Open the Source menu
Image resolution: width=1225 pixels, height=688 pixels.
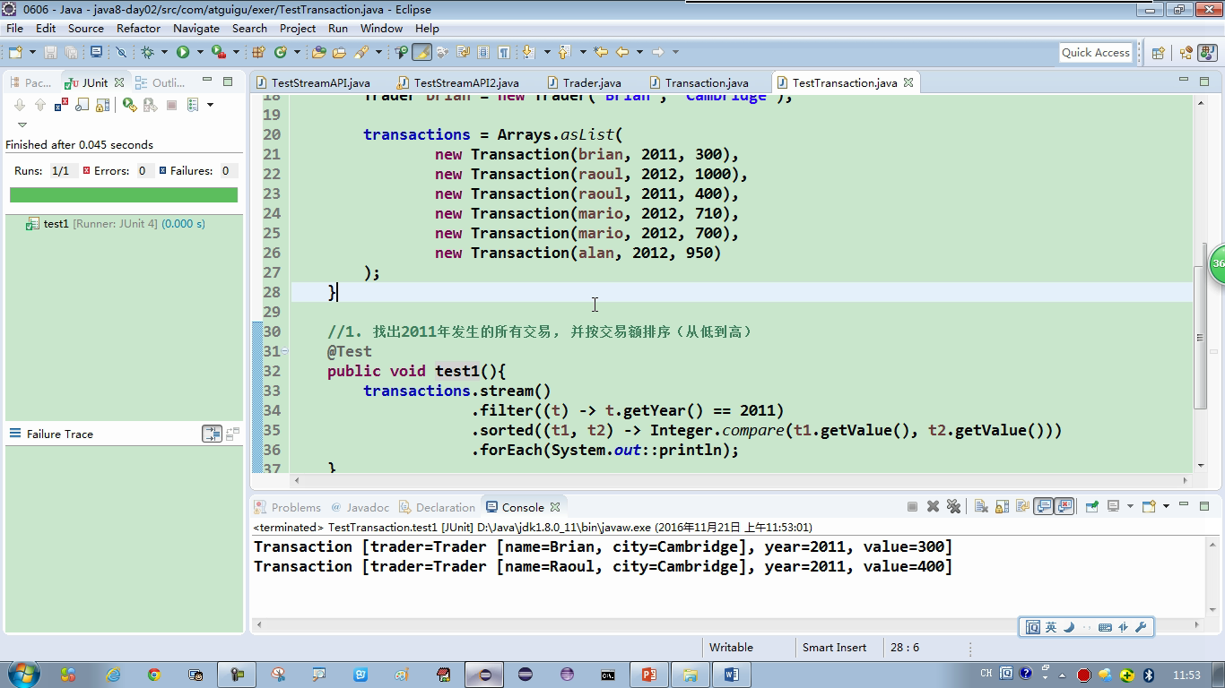(x=86, y=28)
